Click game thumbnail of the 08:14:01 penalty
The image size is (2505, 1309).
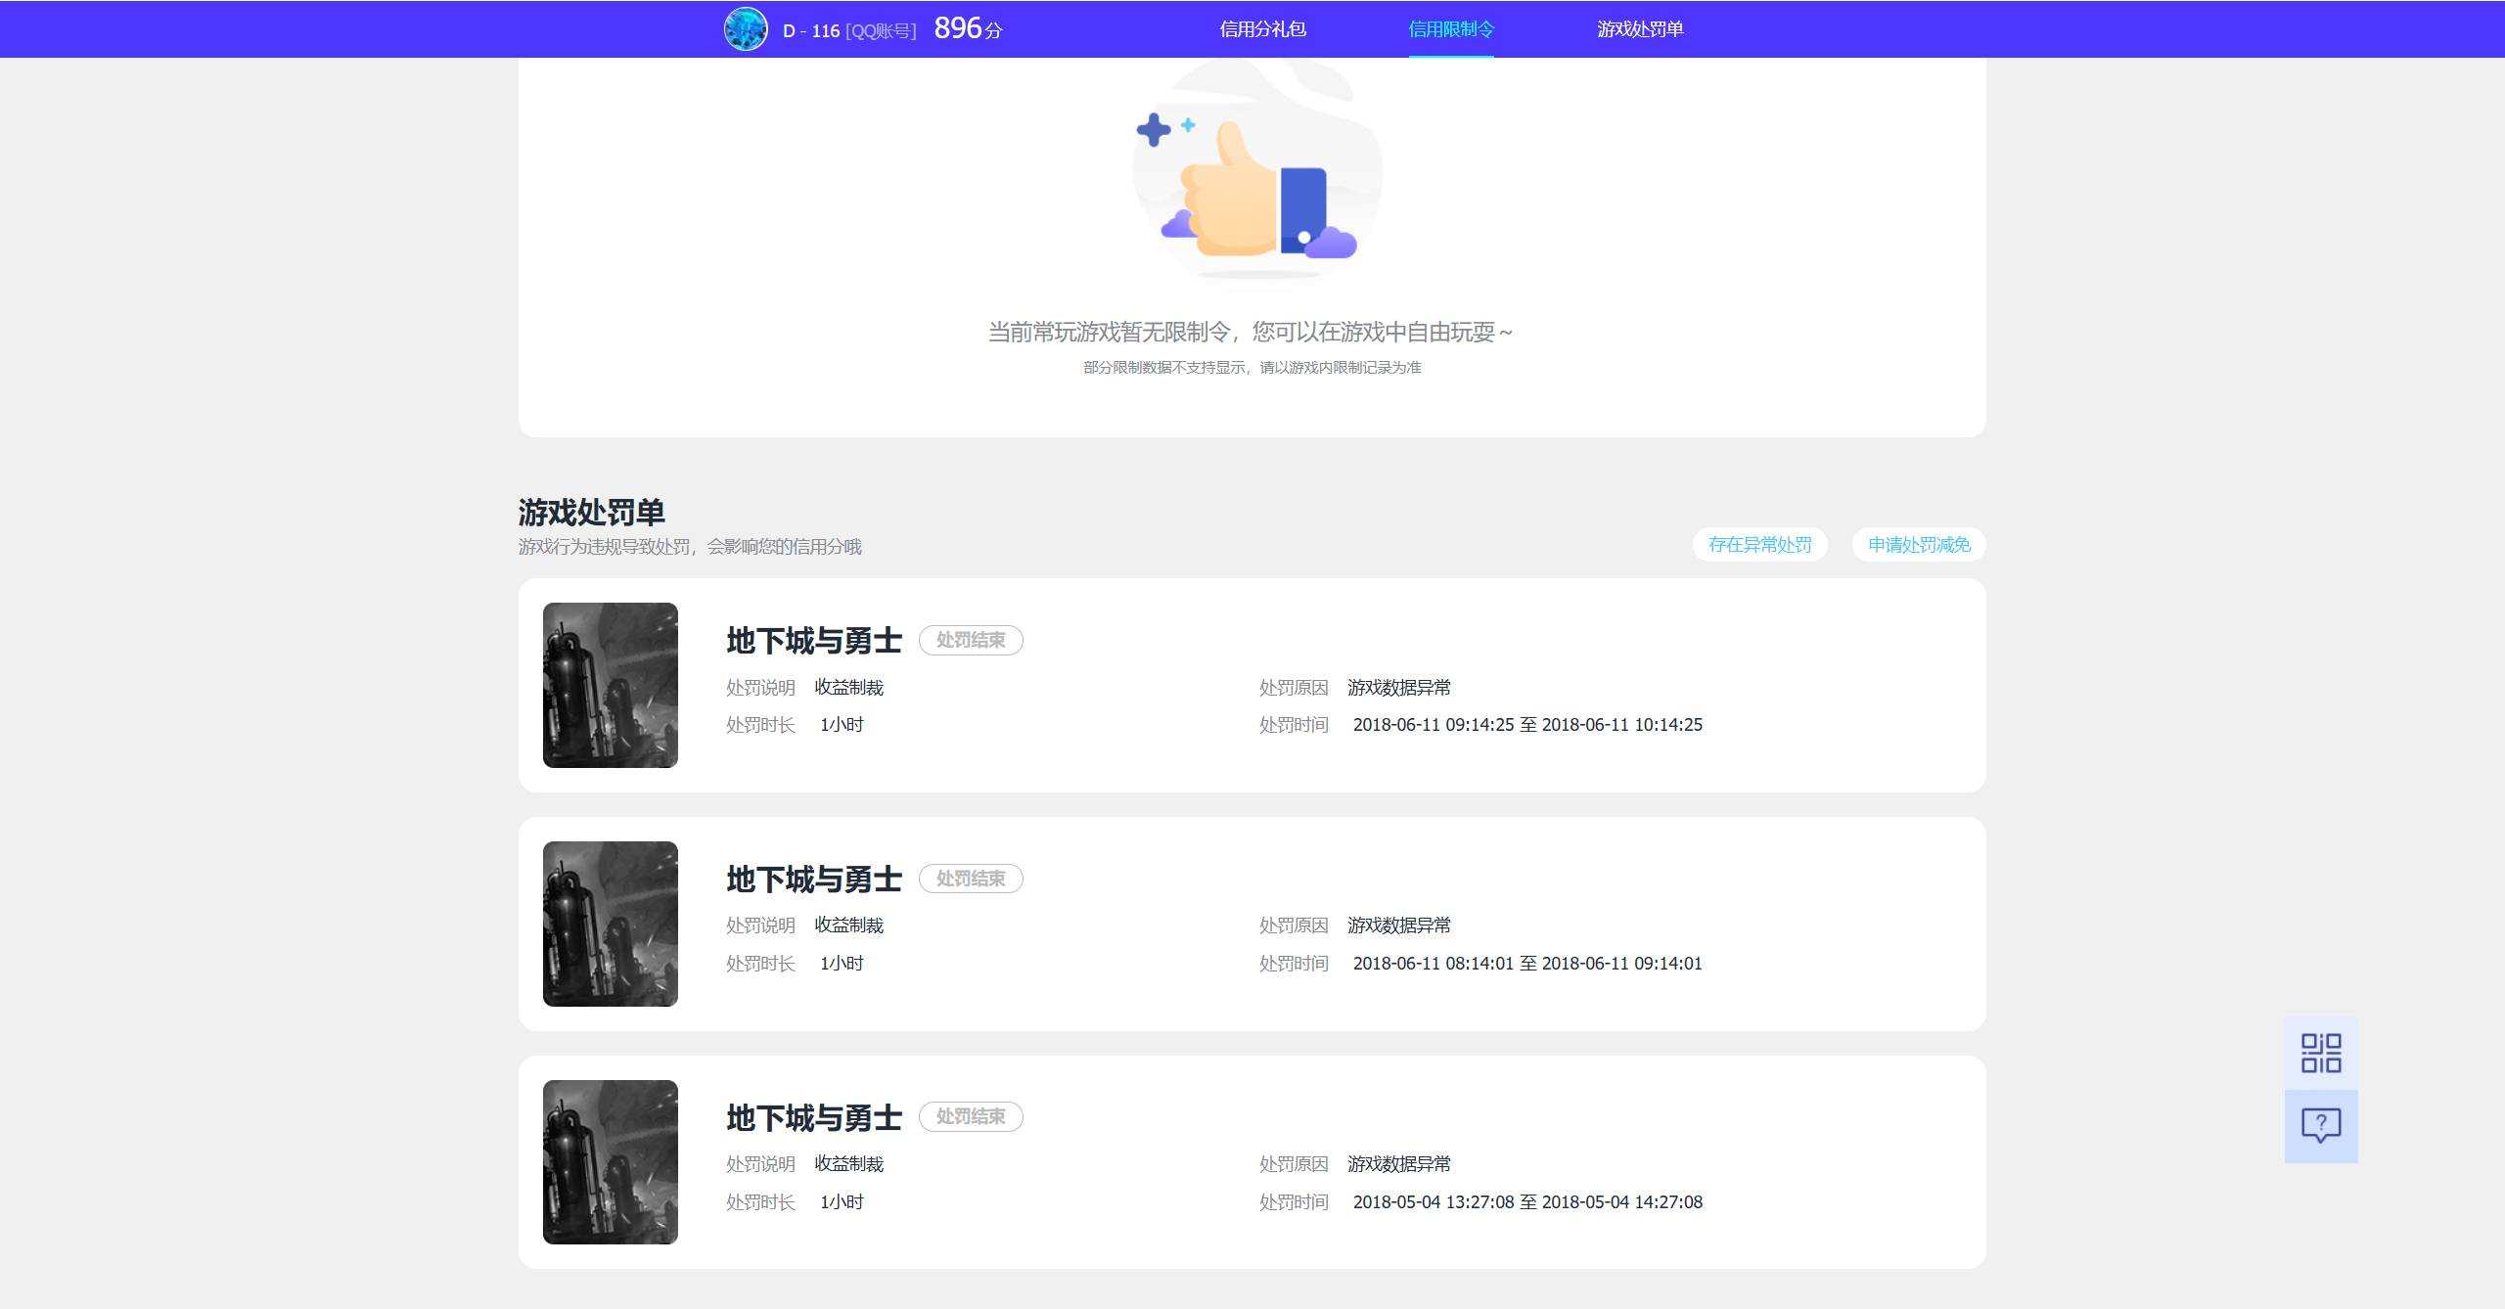coord(611,924)
